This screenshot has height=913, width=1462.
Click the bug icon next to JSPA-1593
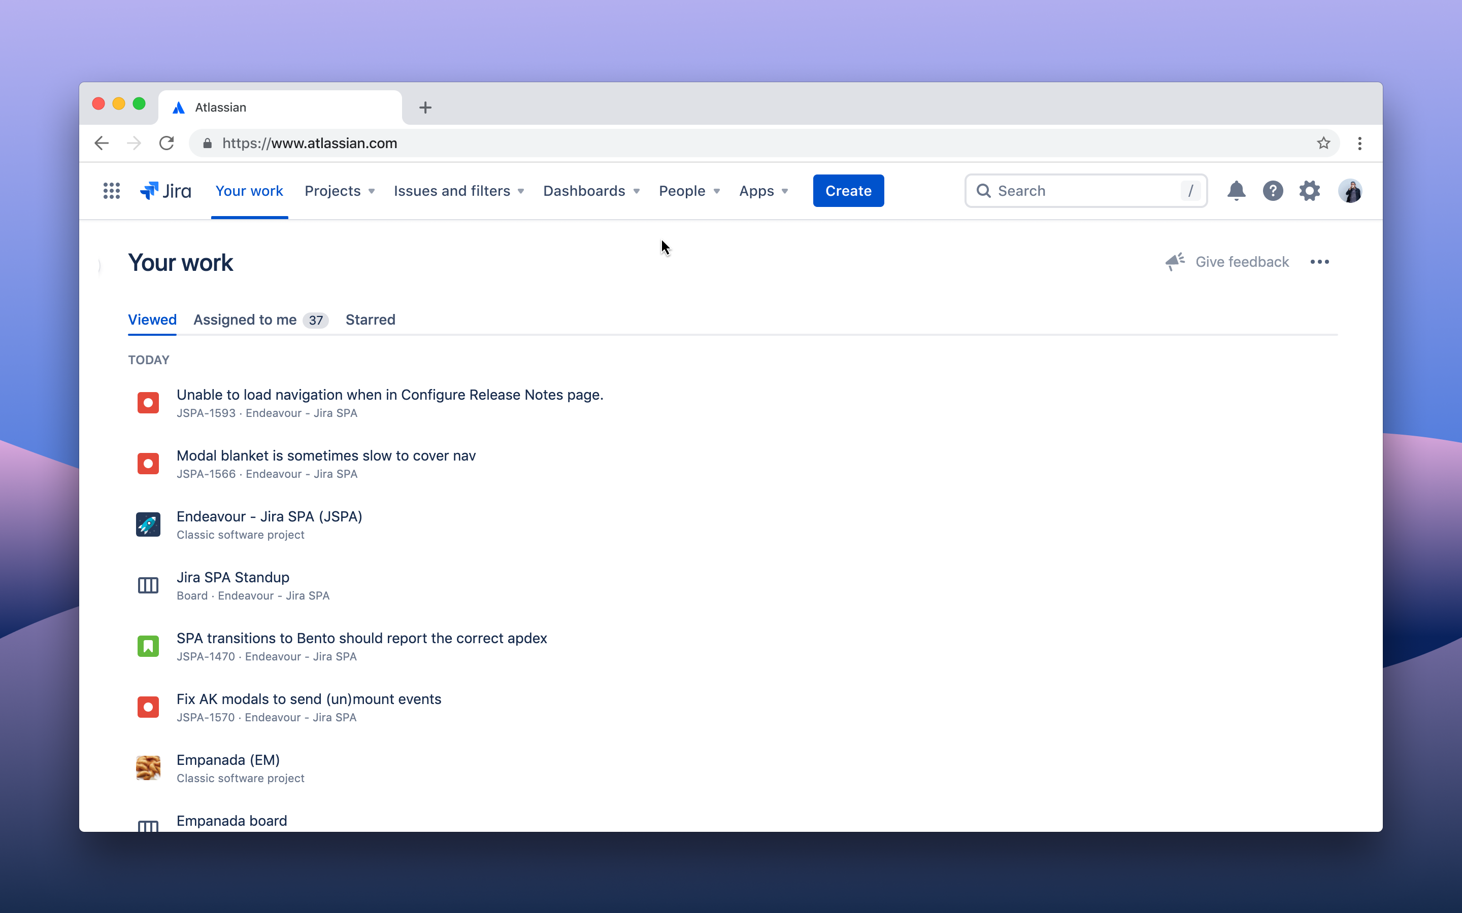pyautogui.click(x=148, y=402)
